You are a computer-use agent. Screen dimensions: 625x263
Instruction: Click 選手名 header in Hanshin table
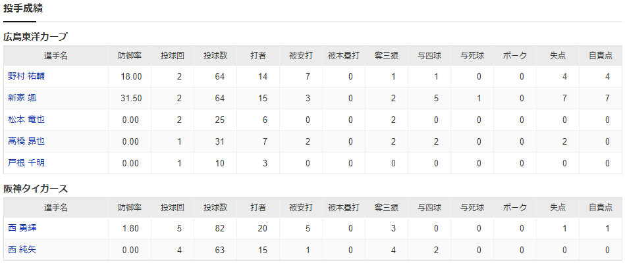click(56, 207)
